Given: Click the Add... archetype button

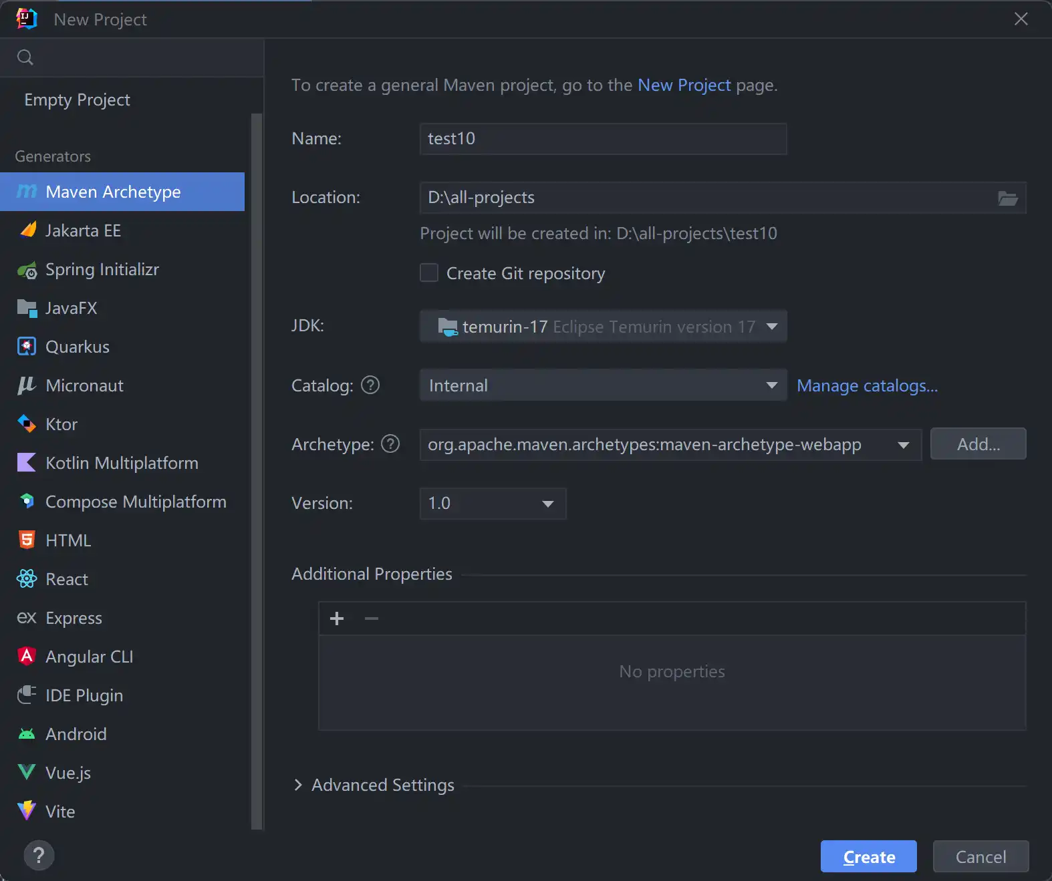Looking at the screenshot, I should (x=978, y=444).
